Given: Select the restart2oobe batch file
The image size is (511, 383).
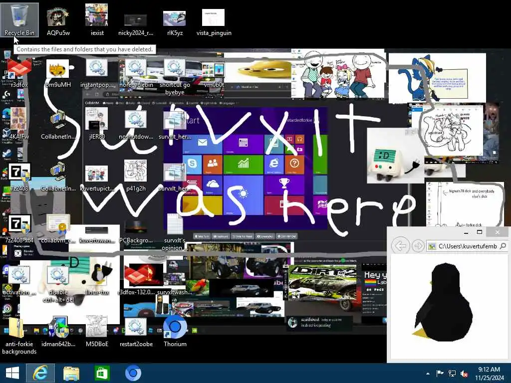Looking at the screenshot, I should coord(136,332).
